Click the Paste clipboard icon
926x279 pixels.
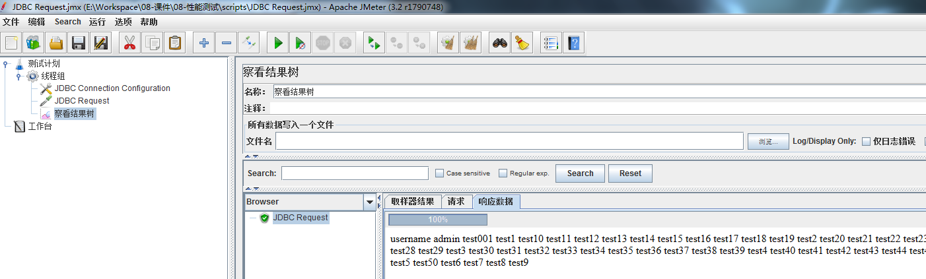pyautogui.click(x=174, y=44)
